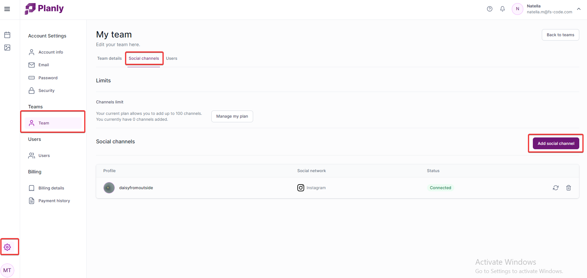Click the daisyfromoutside profile name
This screenshot has height=278, width=587.
pyautogui.click(x=136, y=188)
